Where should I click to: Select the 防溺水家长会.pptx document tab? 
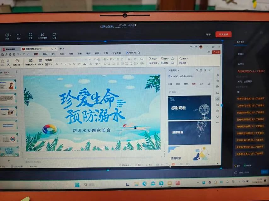(39, 49)
